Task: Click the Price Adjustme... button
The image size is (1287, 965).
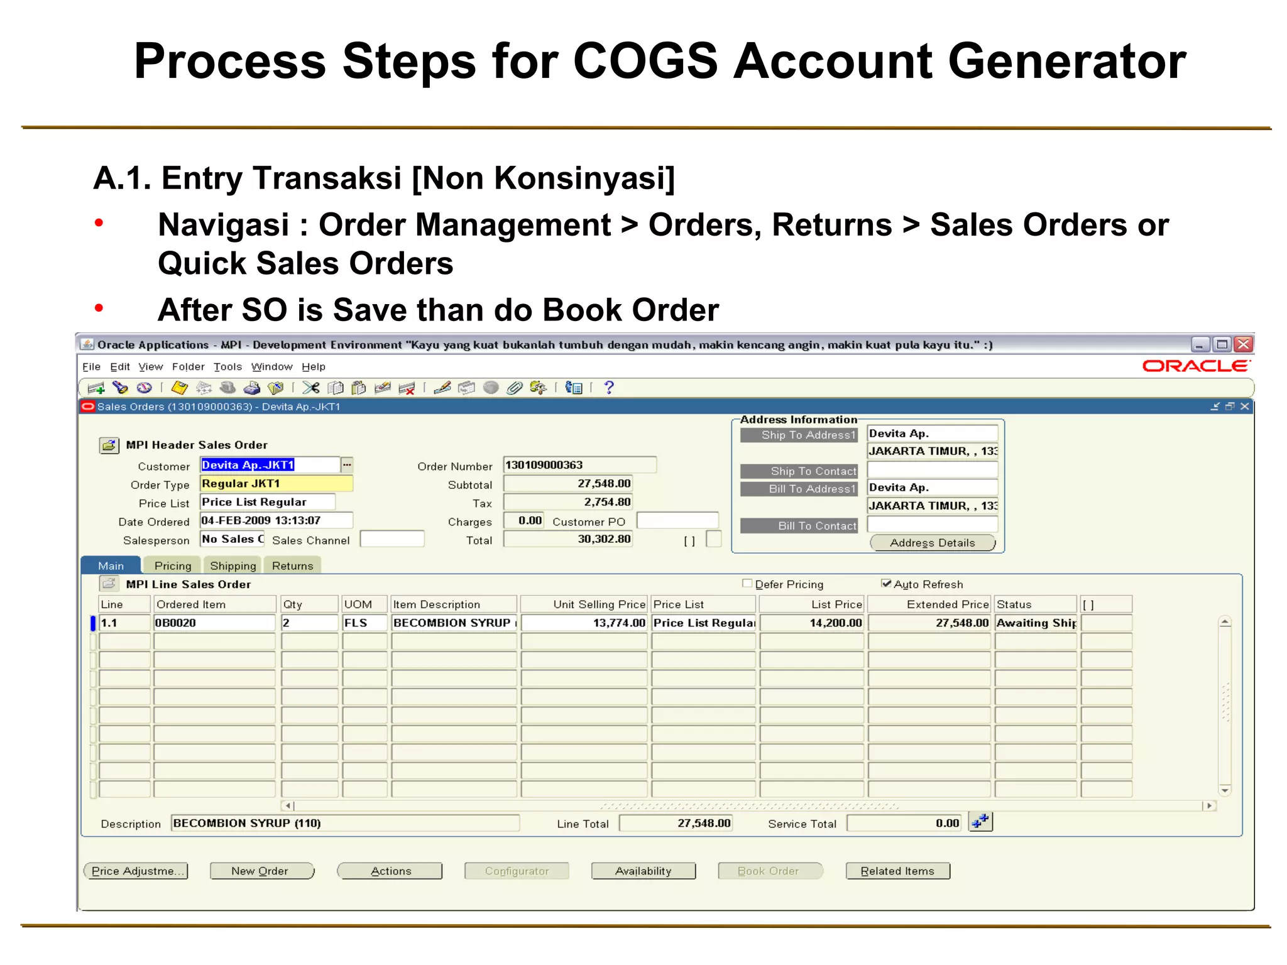Action: click(136, 871)
